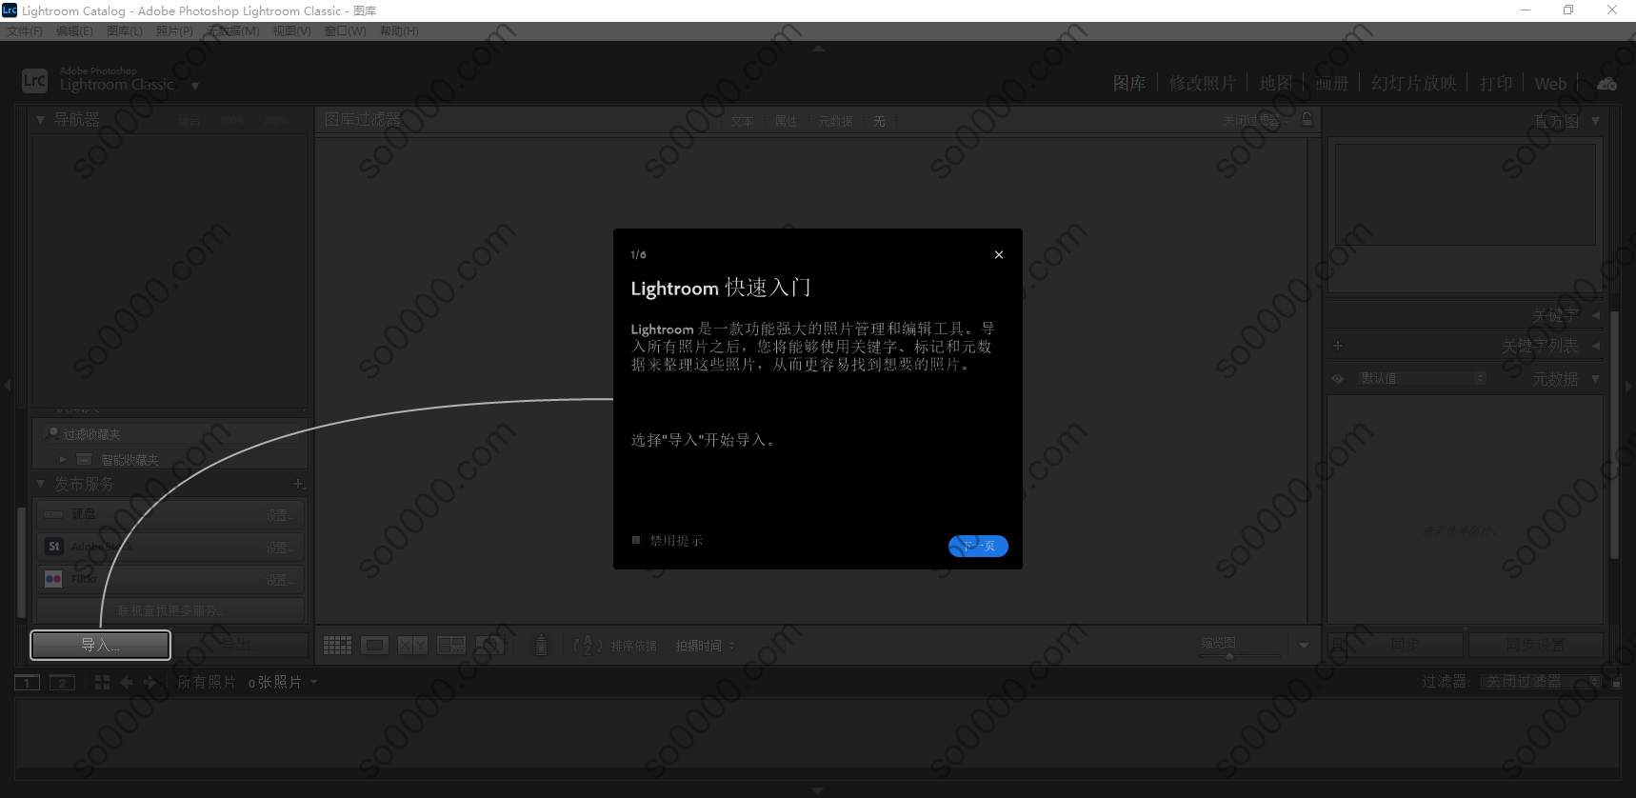Open toolbar content dropdown triangle near thumbnail slider
1636x798 pixels.
[x=1304, y=646]
